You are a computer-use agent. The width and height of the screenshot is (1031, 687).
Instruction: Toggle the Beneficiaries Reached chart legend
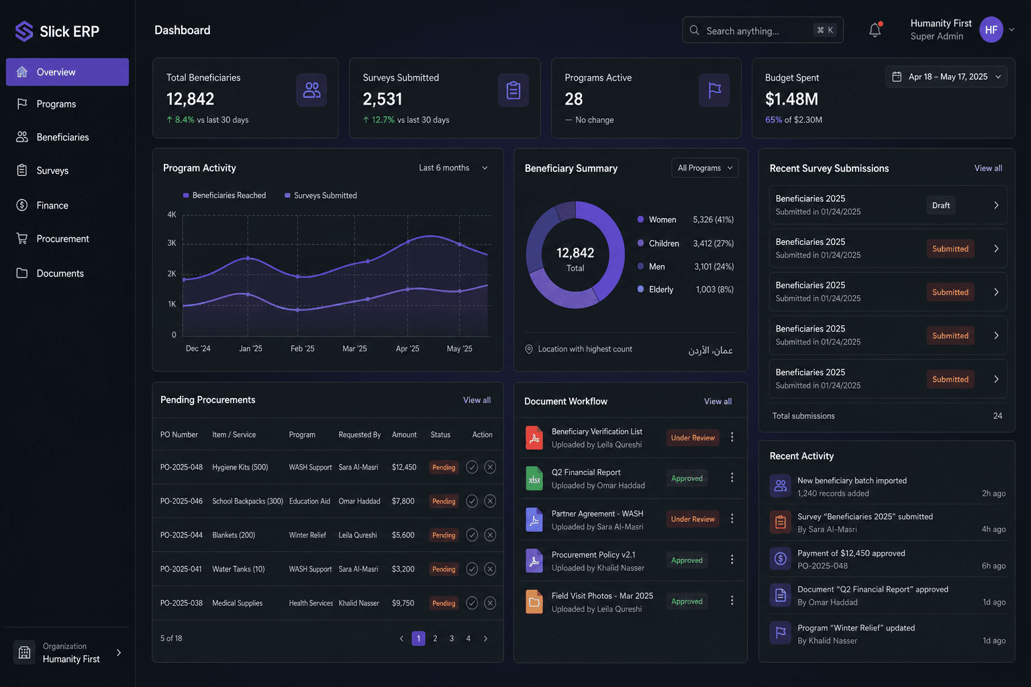pos(224,195)
